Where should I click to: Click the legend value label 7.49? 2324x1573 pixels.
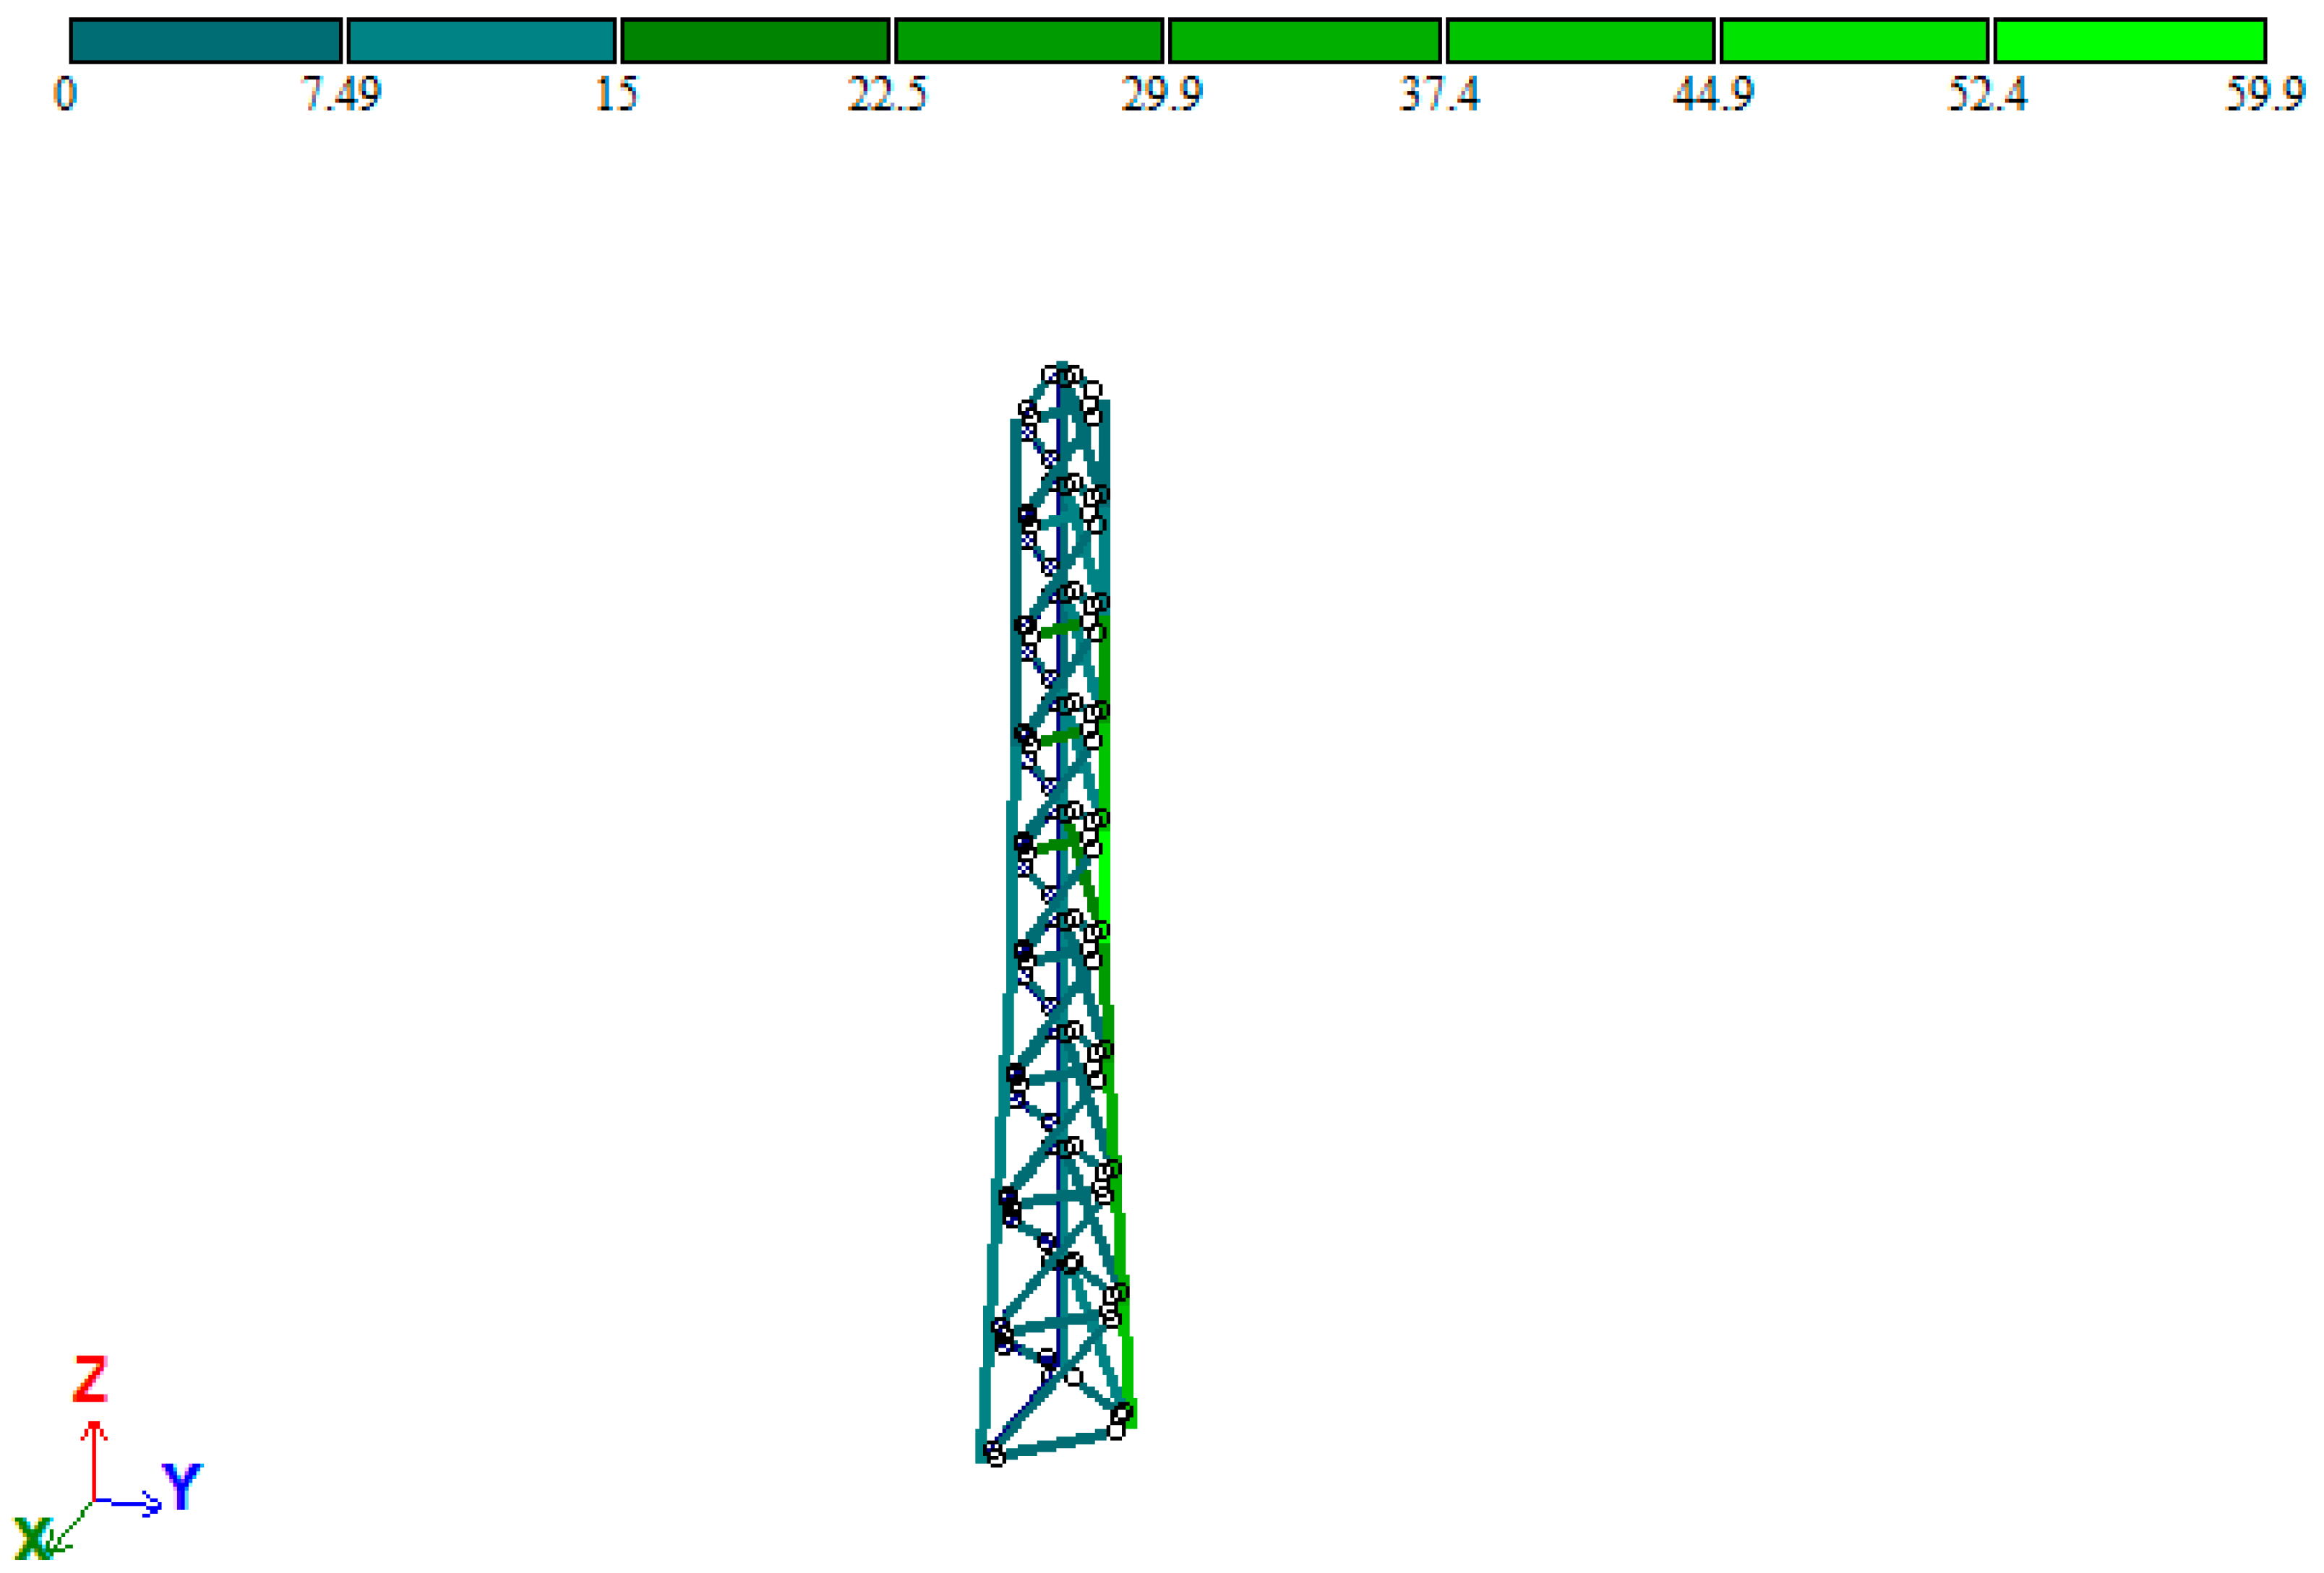[x=341, y=95]
